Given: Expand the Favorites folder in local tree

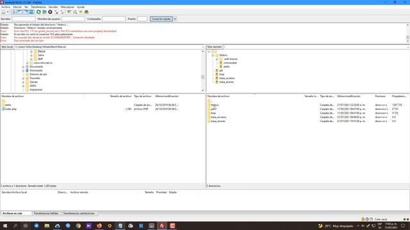Looking at the screenshot, I should (x=23, y=78).
